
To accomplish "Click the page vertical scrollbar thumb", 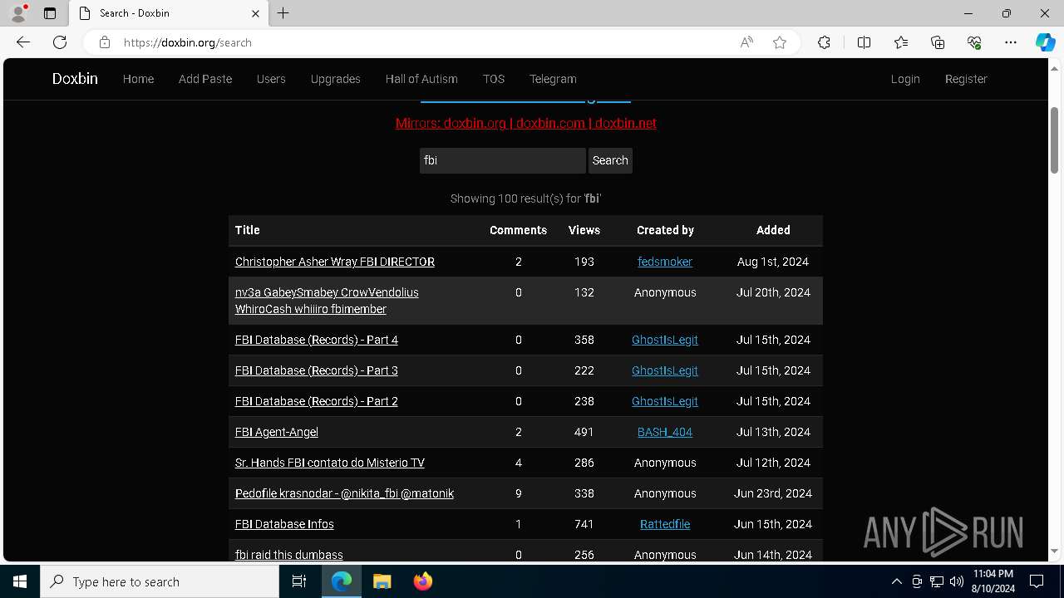I will 1055,140.
